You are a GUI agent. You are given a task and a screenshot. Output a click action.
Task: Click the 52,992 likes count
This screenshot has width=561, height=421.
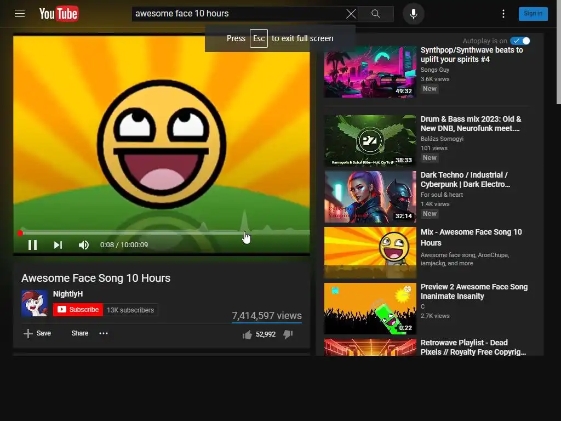pyautogui.click(x=266, y=334)
